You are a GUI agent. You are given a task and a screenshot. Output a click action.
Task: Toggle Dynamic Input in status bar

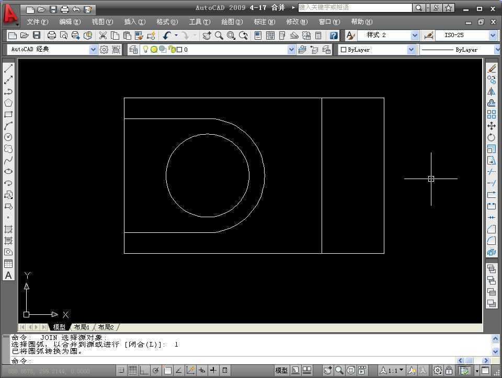tap(202, 370)
